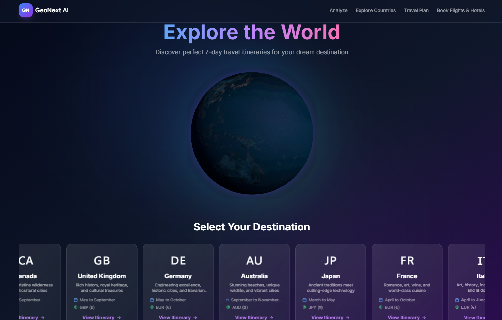
Task: Click the arrow after France's View Itinerary
Action: click(424, 317)
